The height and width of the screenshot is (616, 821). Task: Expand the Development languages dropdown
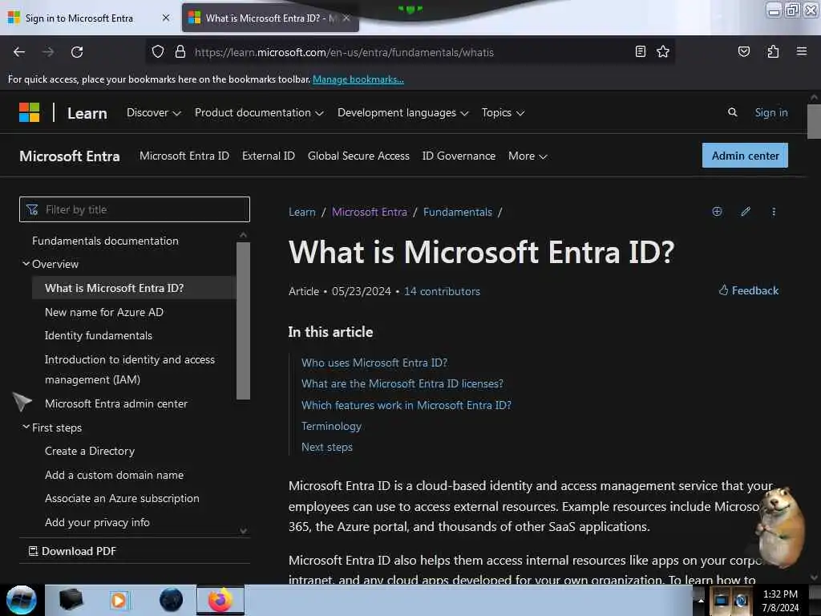(x=402, y=112)
